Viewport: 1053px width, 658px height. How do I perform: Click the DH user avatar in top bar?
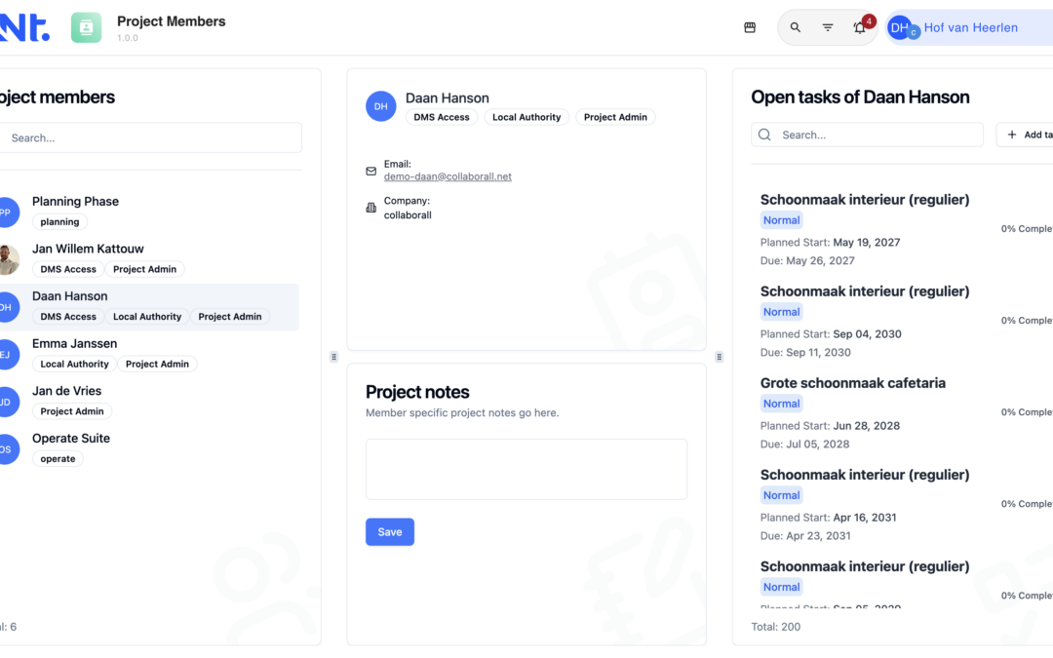[901, 27]
